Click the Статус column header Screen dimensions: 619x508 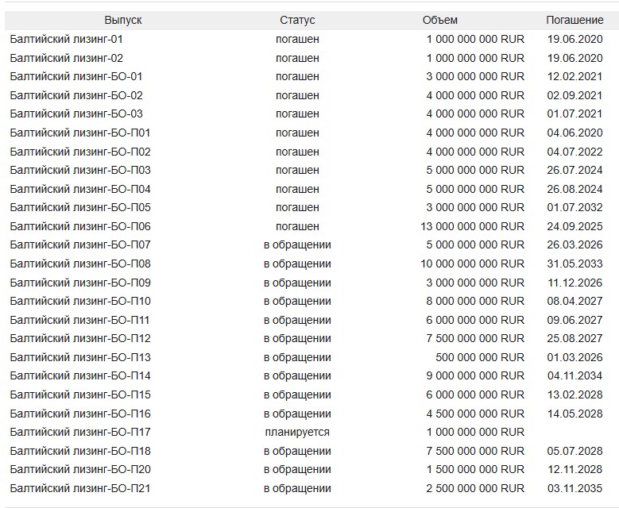(297, 20)
